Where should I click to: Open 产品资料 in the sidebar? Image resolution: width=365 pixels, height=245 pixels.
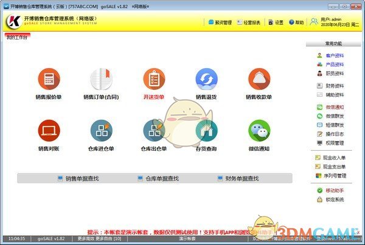[330, 64]
